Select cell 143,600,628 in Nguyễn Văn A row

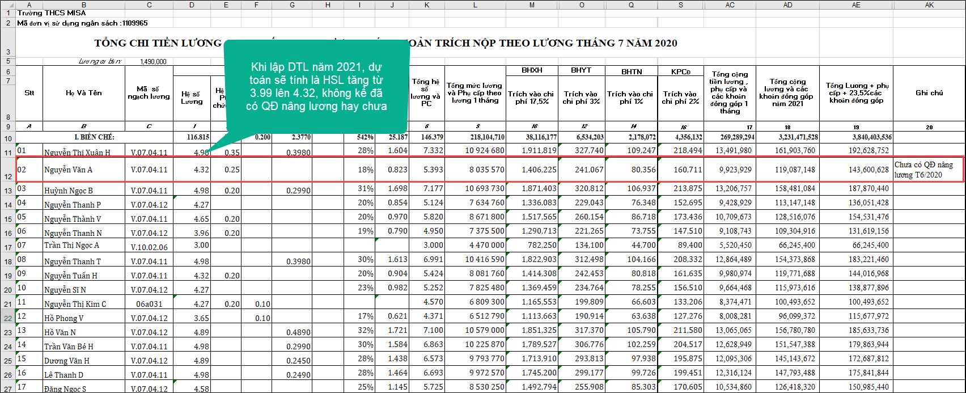[856, 170]
